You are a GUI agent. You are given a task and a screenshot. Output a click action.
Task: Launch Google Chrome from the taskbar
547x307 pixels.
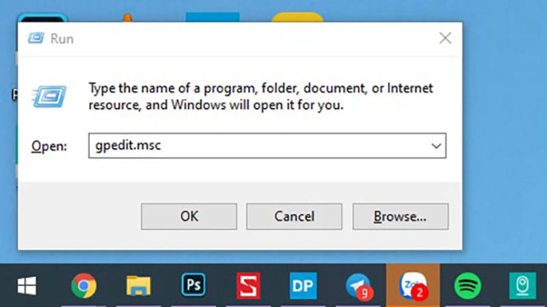point(83,285)
